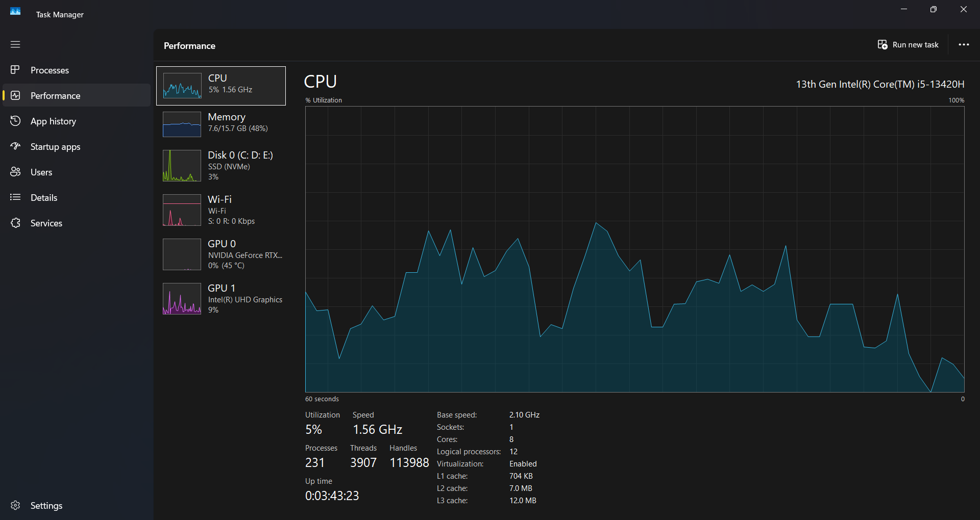Click the Run new task icon
This screenshot has height=520, width=980.
tap(883, 45)
